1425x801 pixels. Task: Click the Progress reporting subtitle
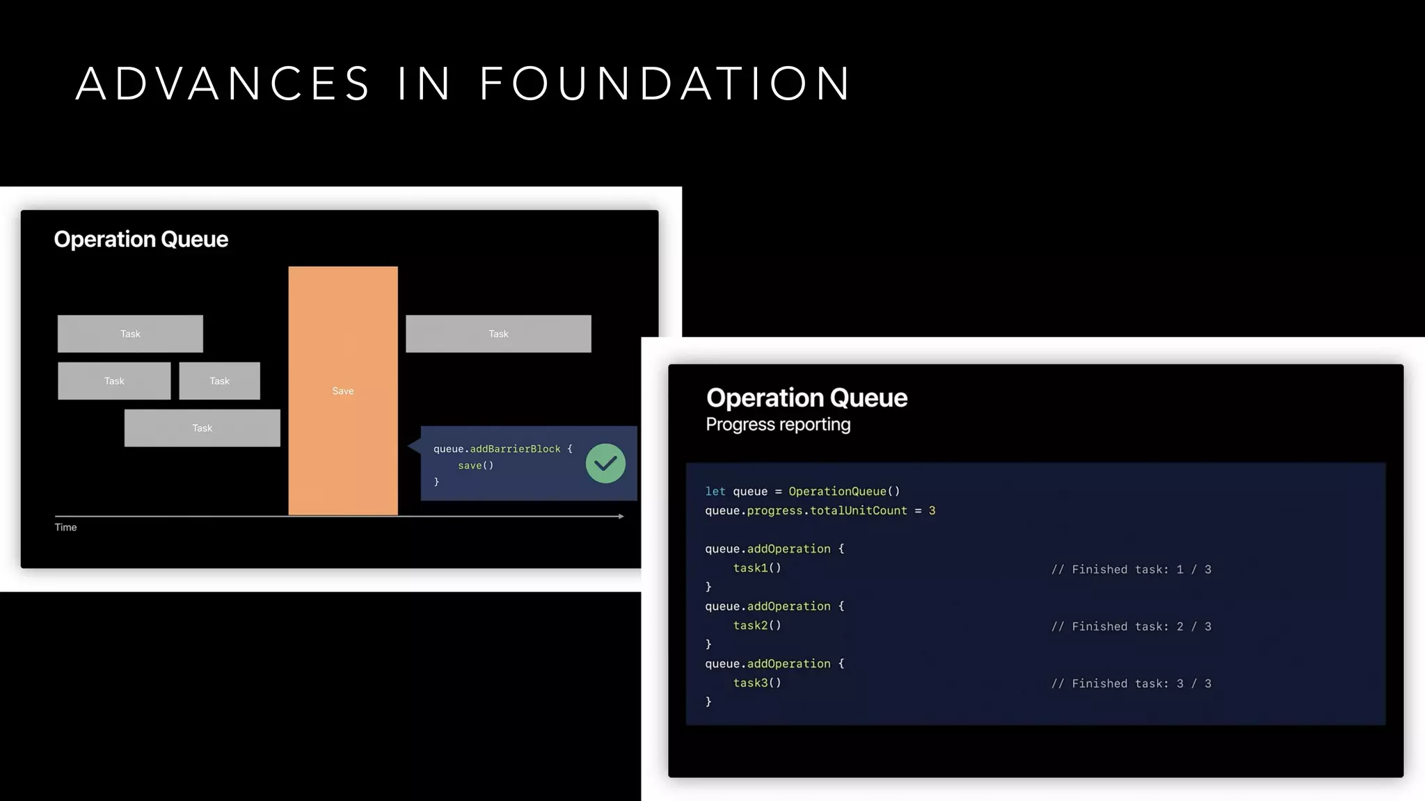[778, 424]
